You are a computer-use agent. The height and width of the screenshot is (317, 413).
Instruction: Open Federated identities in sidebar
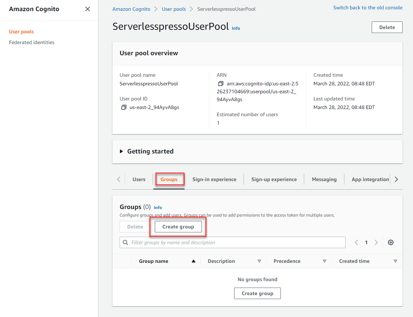pyautogui.click(x=32, y=42)
